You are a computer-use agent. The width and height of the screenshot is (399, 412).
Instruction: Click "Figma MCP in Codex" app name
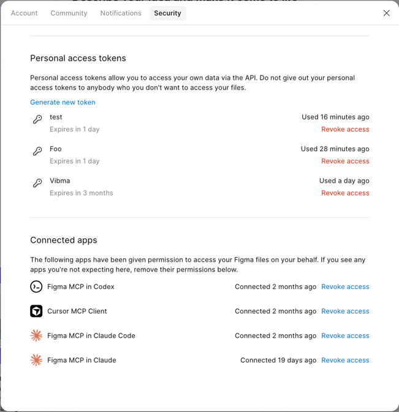pyautogui.click(x=81, y=287)
